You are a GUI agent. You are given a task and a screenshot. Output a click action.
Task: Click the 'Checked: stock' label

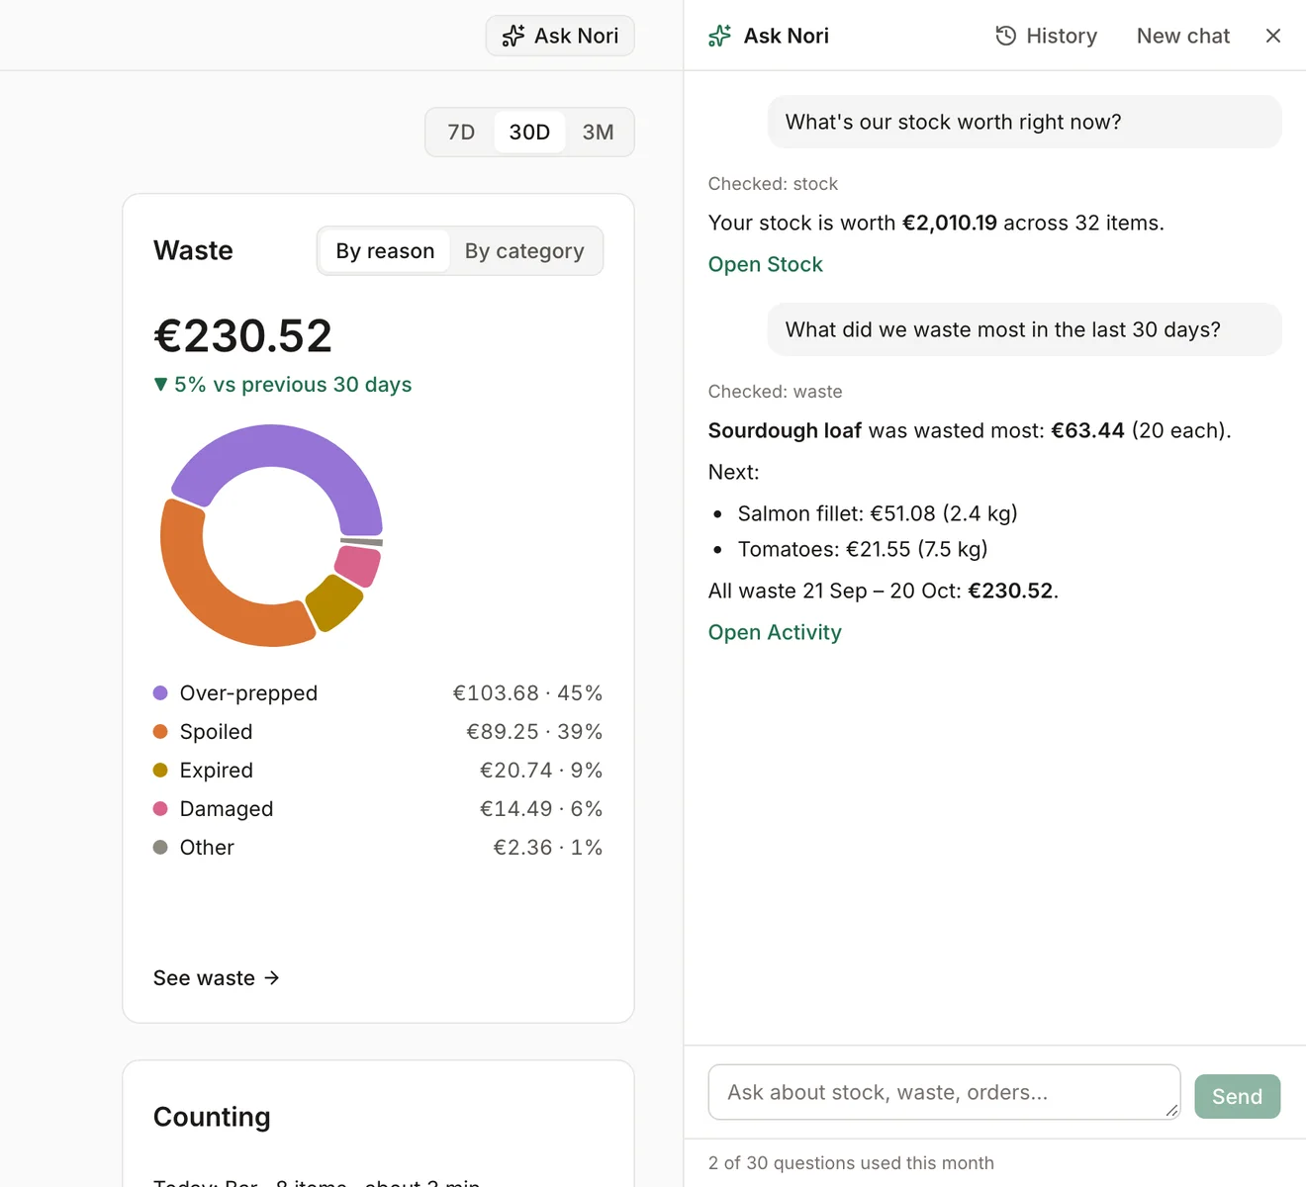point(773,184)
